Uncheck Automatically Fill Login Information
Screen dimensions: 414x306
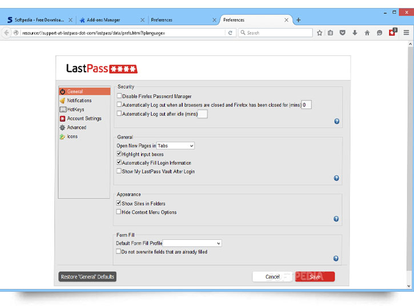click(x=119, y=162)
